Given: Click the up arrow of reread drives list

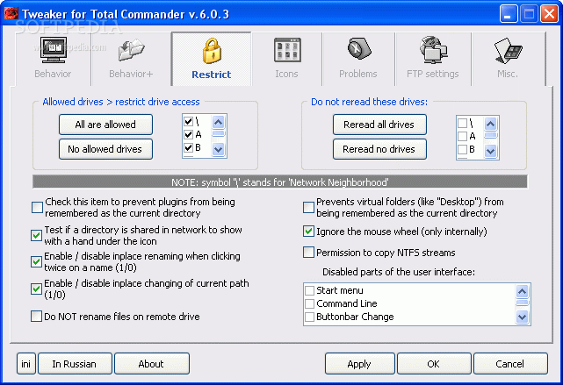Looking at the screenshot, I should 490,125.
